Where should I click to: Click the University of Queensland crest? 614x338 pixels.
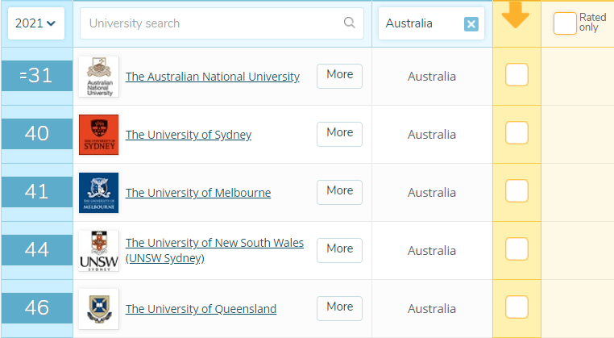coord(98,309)
